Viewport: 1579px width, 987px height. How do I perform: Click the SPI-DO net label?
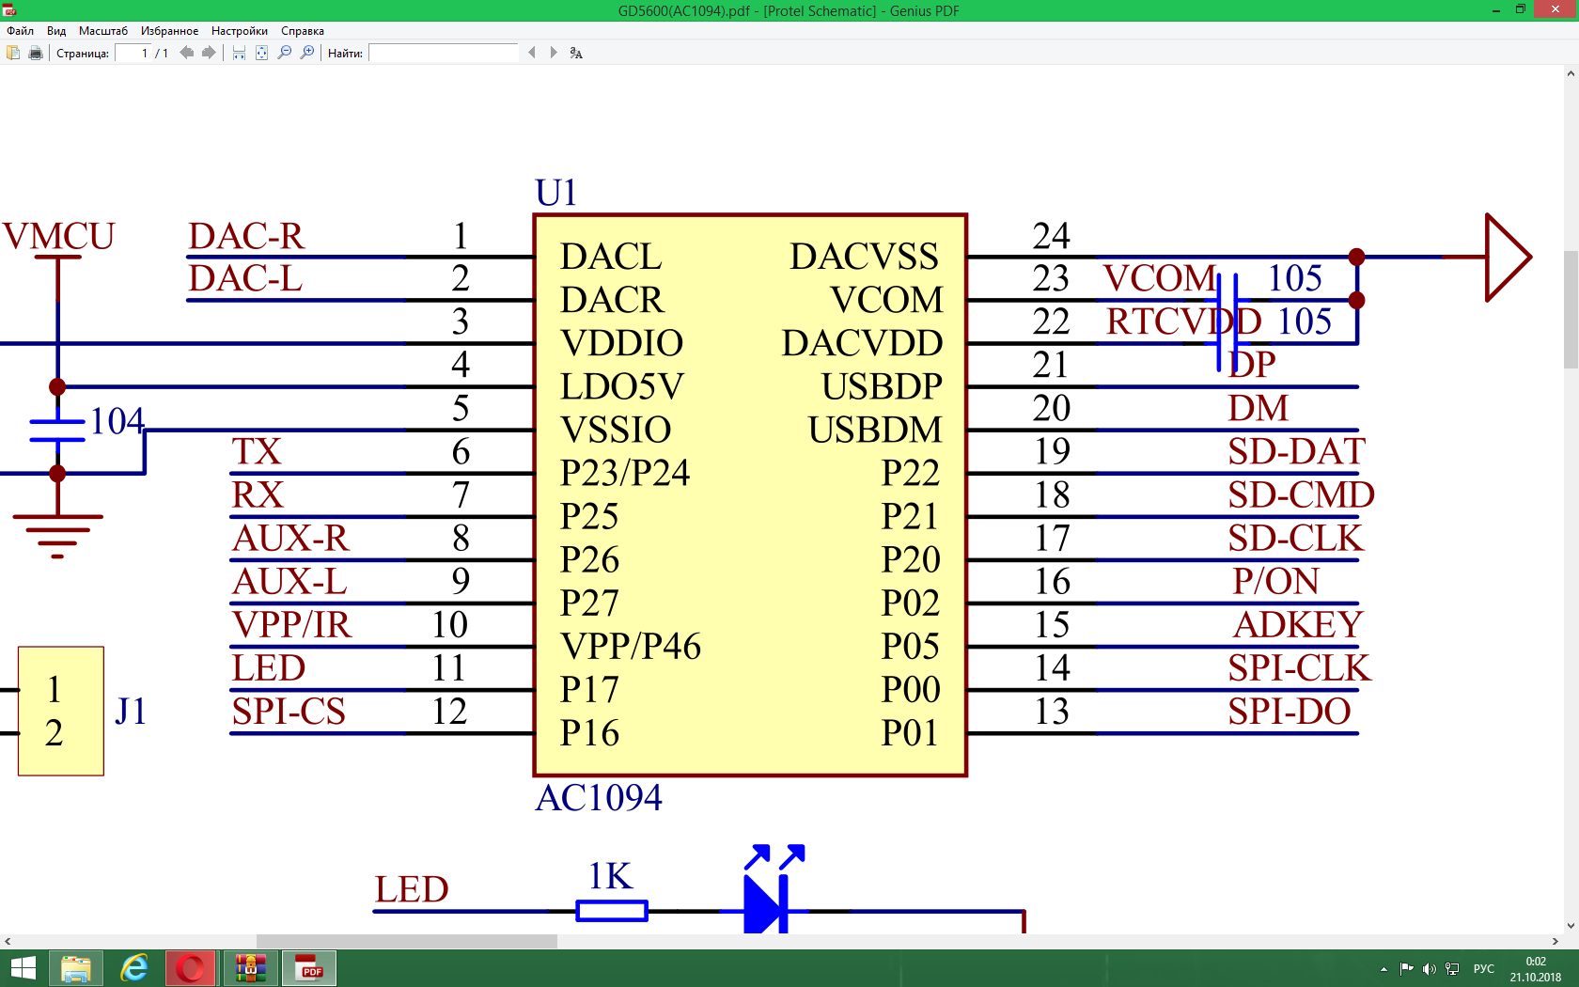[1290, 712]
